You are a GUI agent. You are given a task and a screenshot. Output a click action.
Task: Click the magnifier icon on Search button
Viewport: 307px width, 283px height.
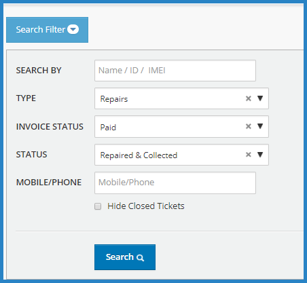(x=140, y=258)
